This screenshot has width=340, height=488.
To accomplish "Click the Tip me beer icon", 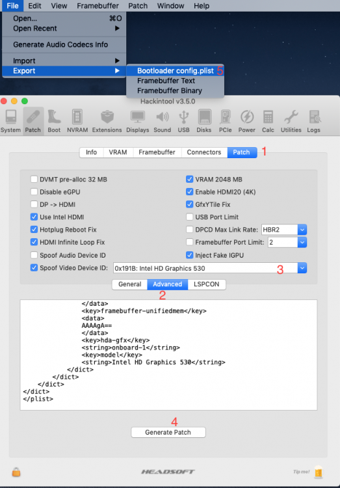I will pyautogui.click(x=319, y=472).
